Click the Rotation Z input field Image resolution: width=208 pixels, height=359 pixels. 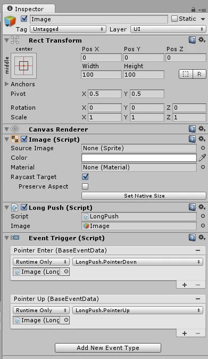pos(189,108)
